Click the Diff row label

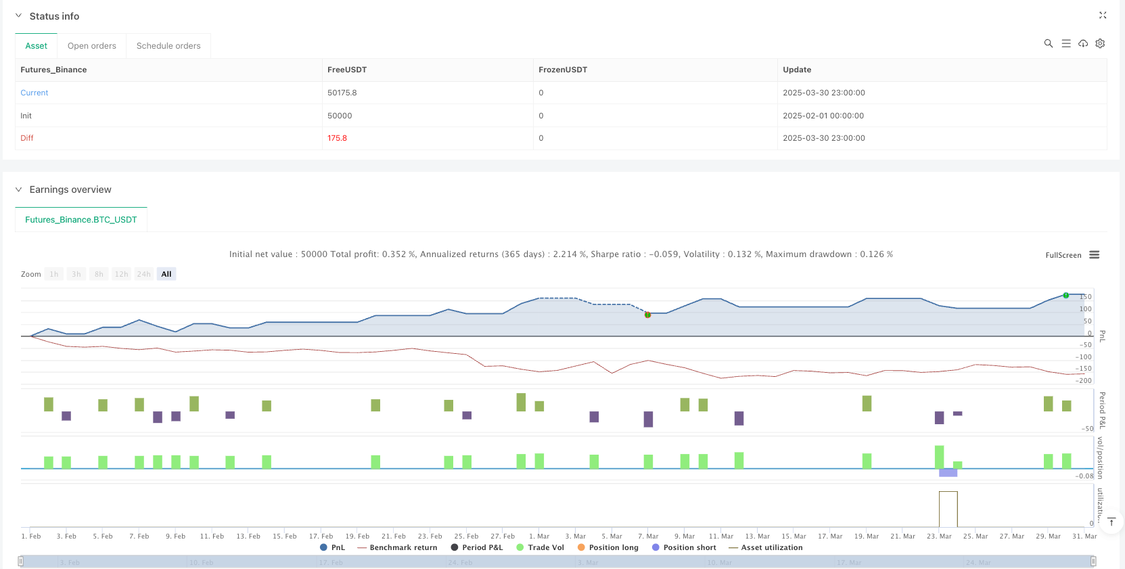(27, 138)
